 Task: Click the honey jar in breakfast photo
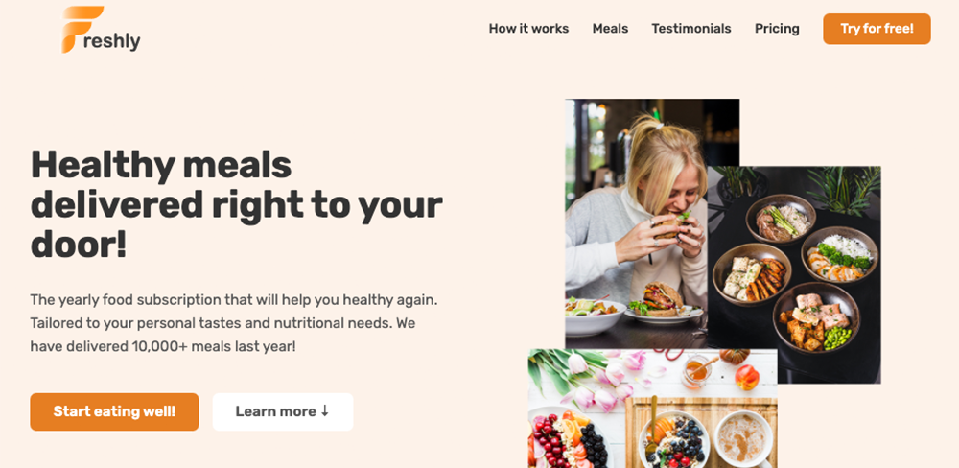(697, 371)
